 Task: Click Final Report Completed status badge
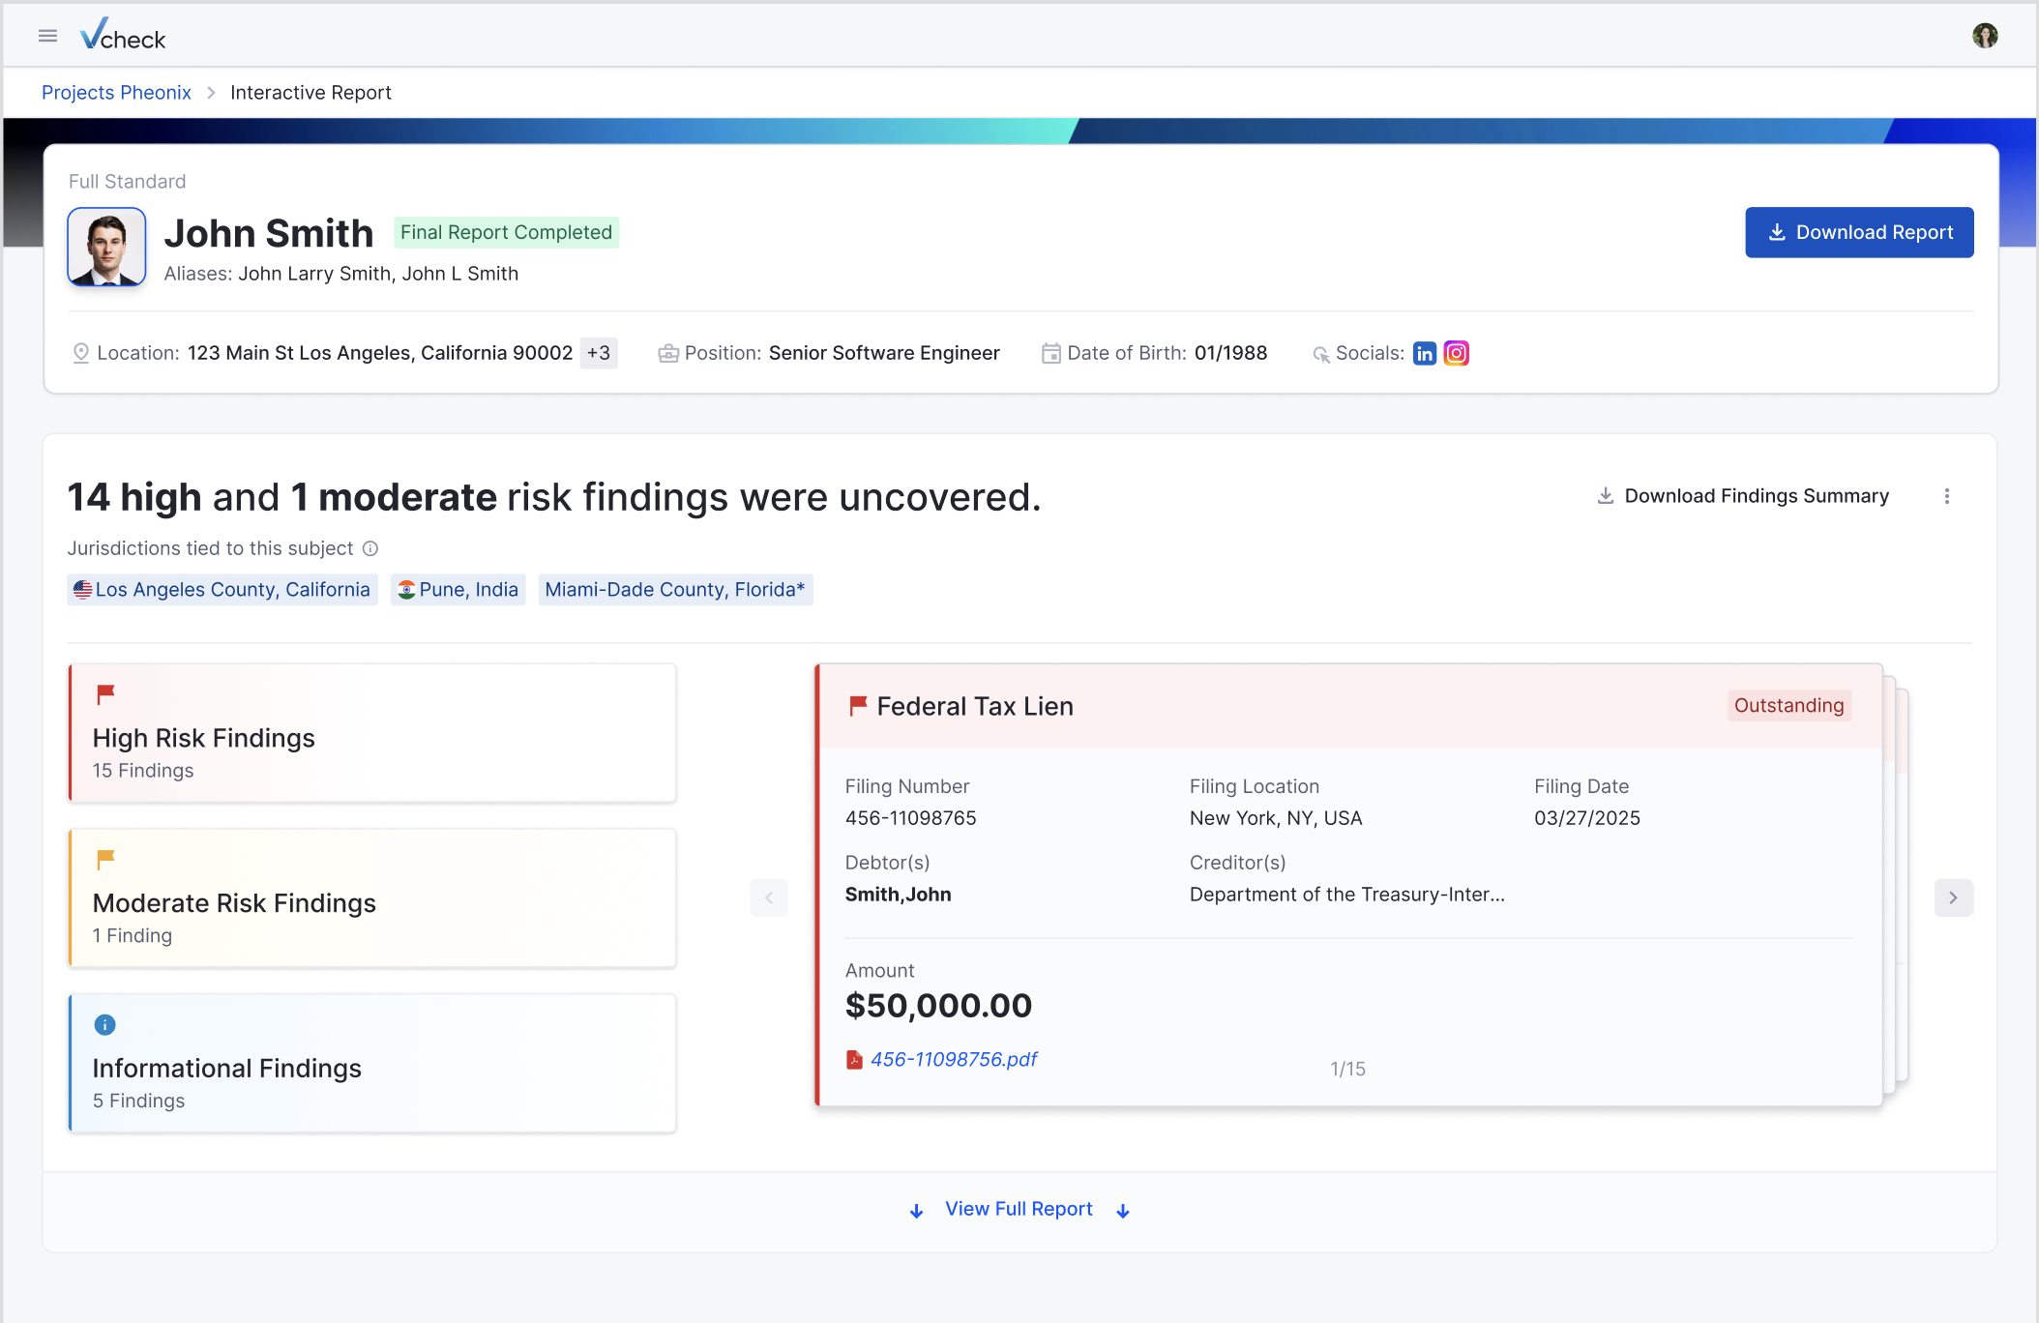pyautogui.click(x=506, y=233)
